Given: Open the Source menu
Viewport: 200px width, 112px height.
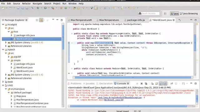Looking at the screenshot, I should click(17, 3).
